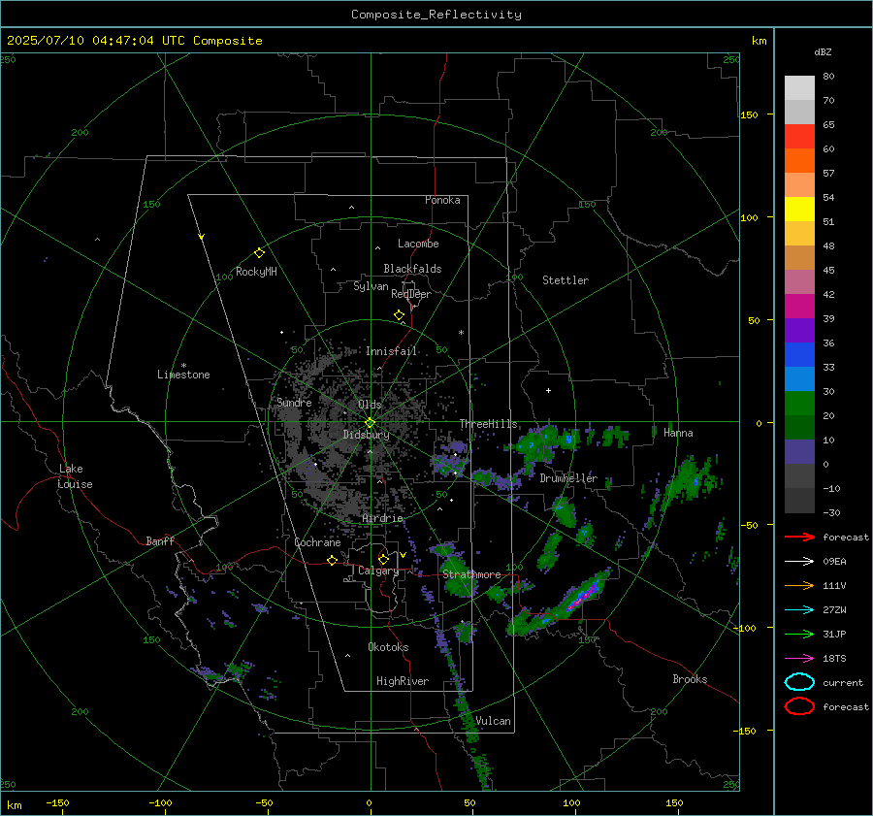Click the bright green 20–30 dBZ swatch

pyautogui.click(x=799, y=404)
